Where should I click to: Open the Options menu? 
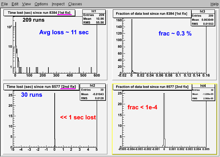point(41,4)
